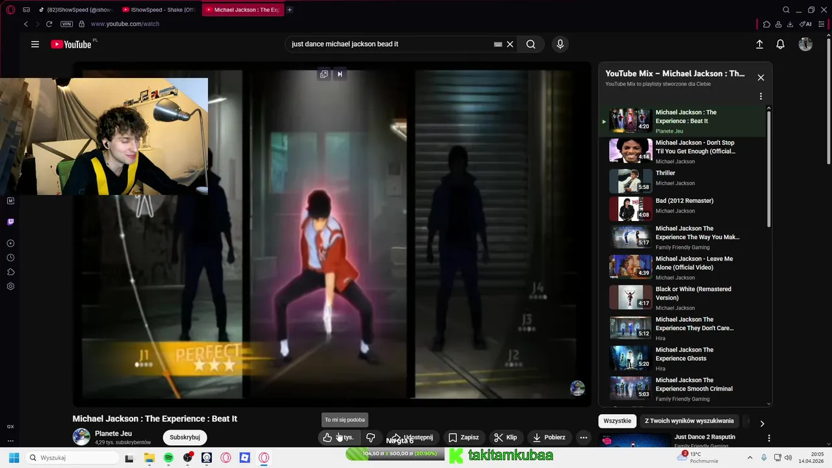Viewport: 832px width, 468px height.
Task: Run search with the magnifier button
Action: pos(531,44)
